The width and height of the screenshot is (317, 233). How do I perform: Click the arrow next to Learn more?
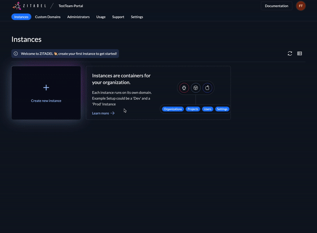(113, 113)
